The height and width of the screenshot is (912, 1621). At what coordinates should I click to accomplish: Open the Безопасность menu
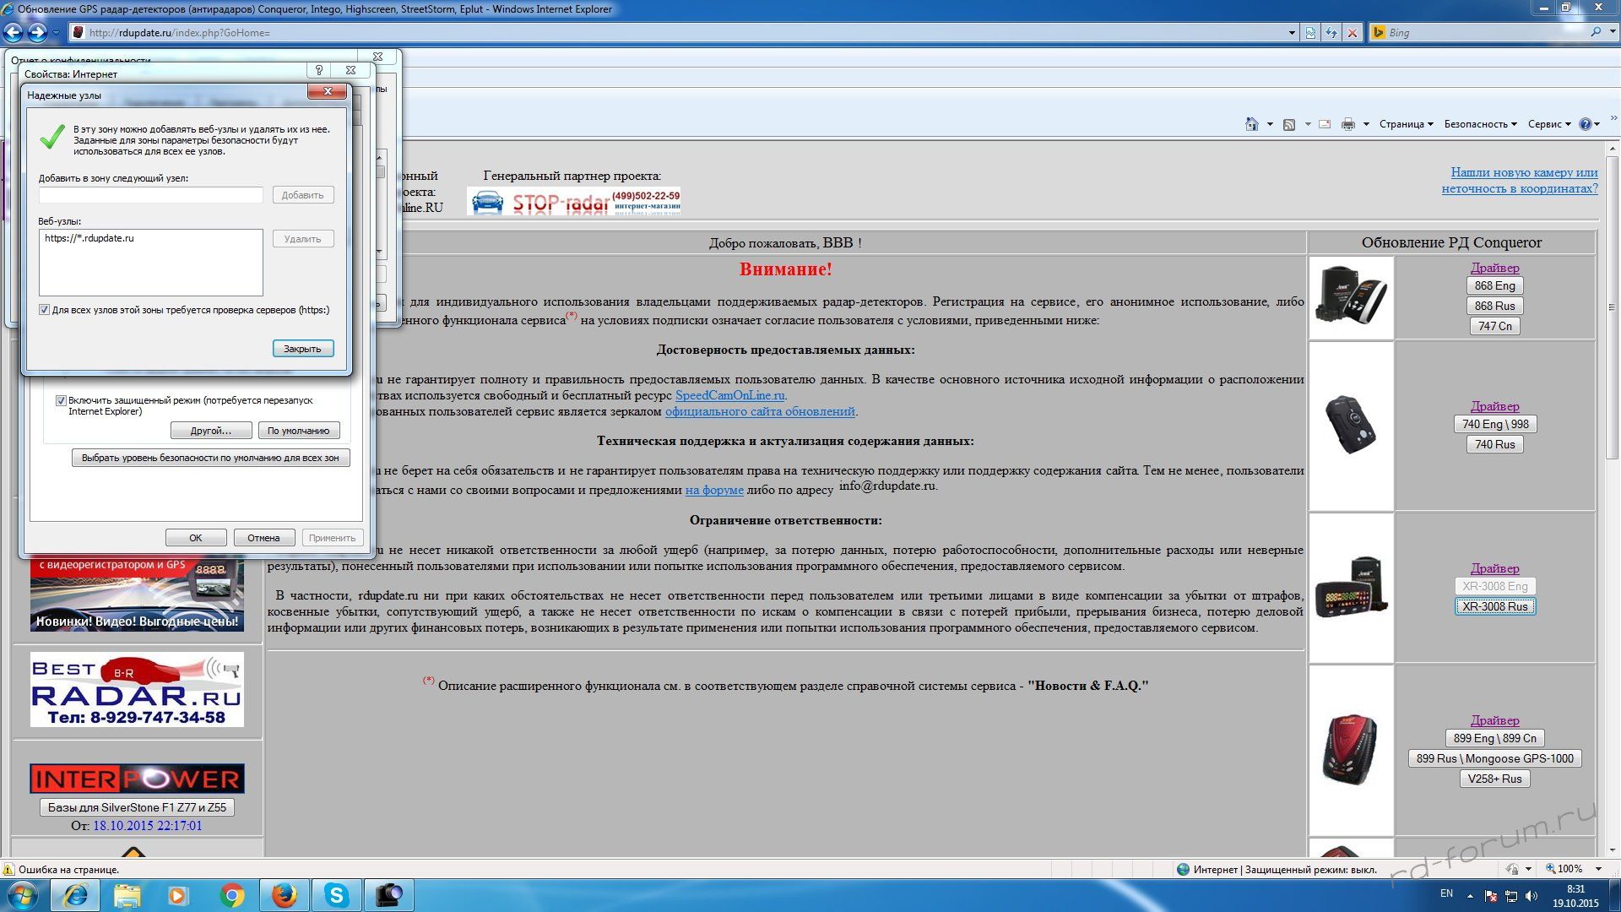pos(1479,124)
